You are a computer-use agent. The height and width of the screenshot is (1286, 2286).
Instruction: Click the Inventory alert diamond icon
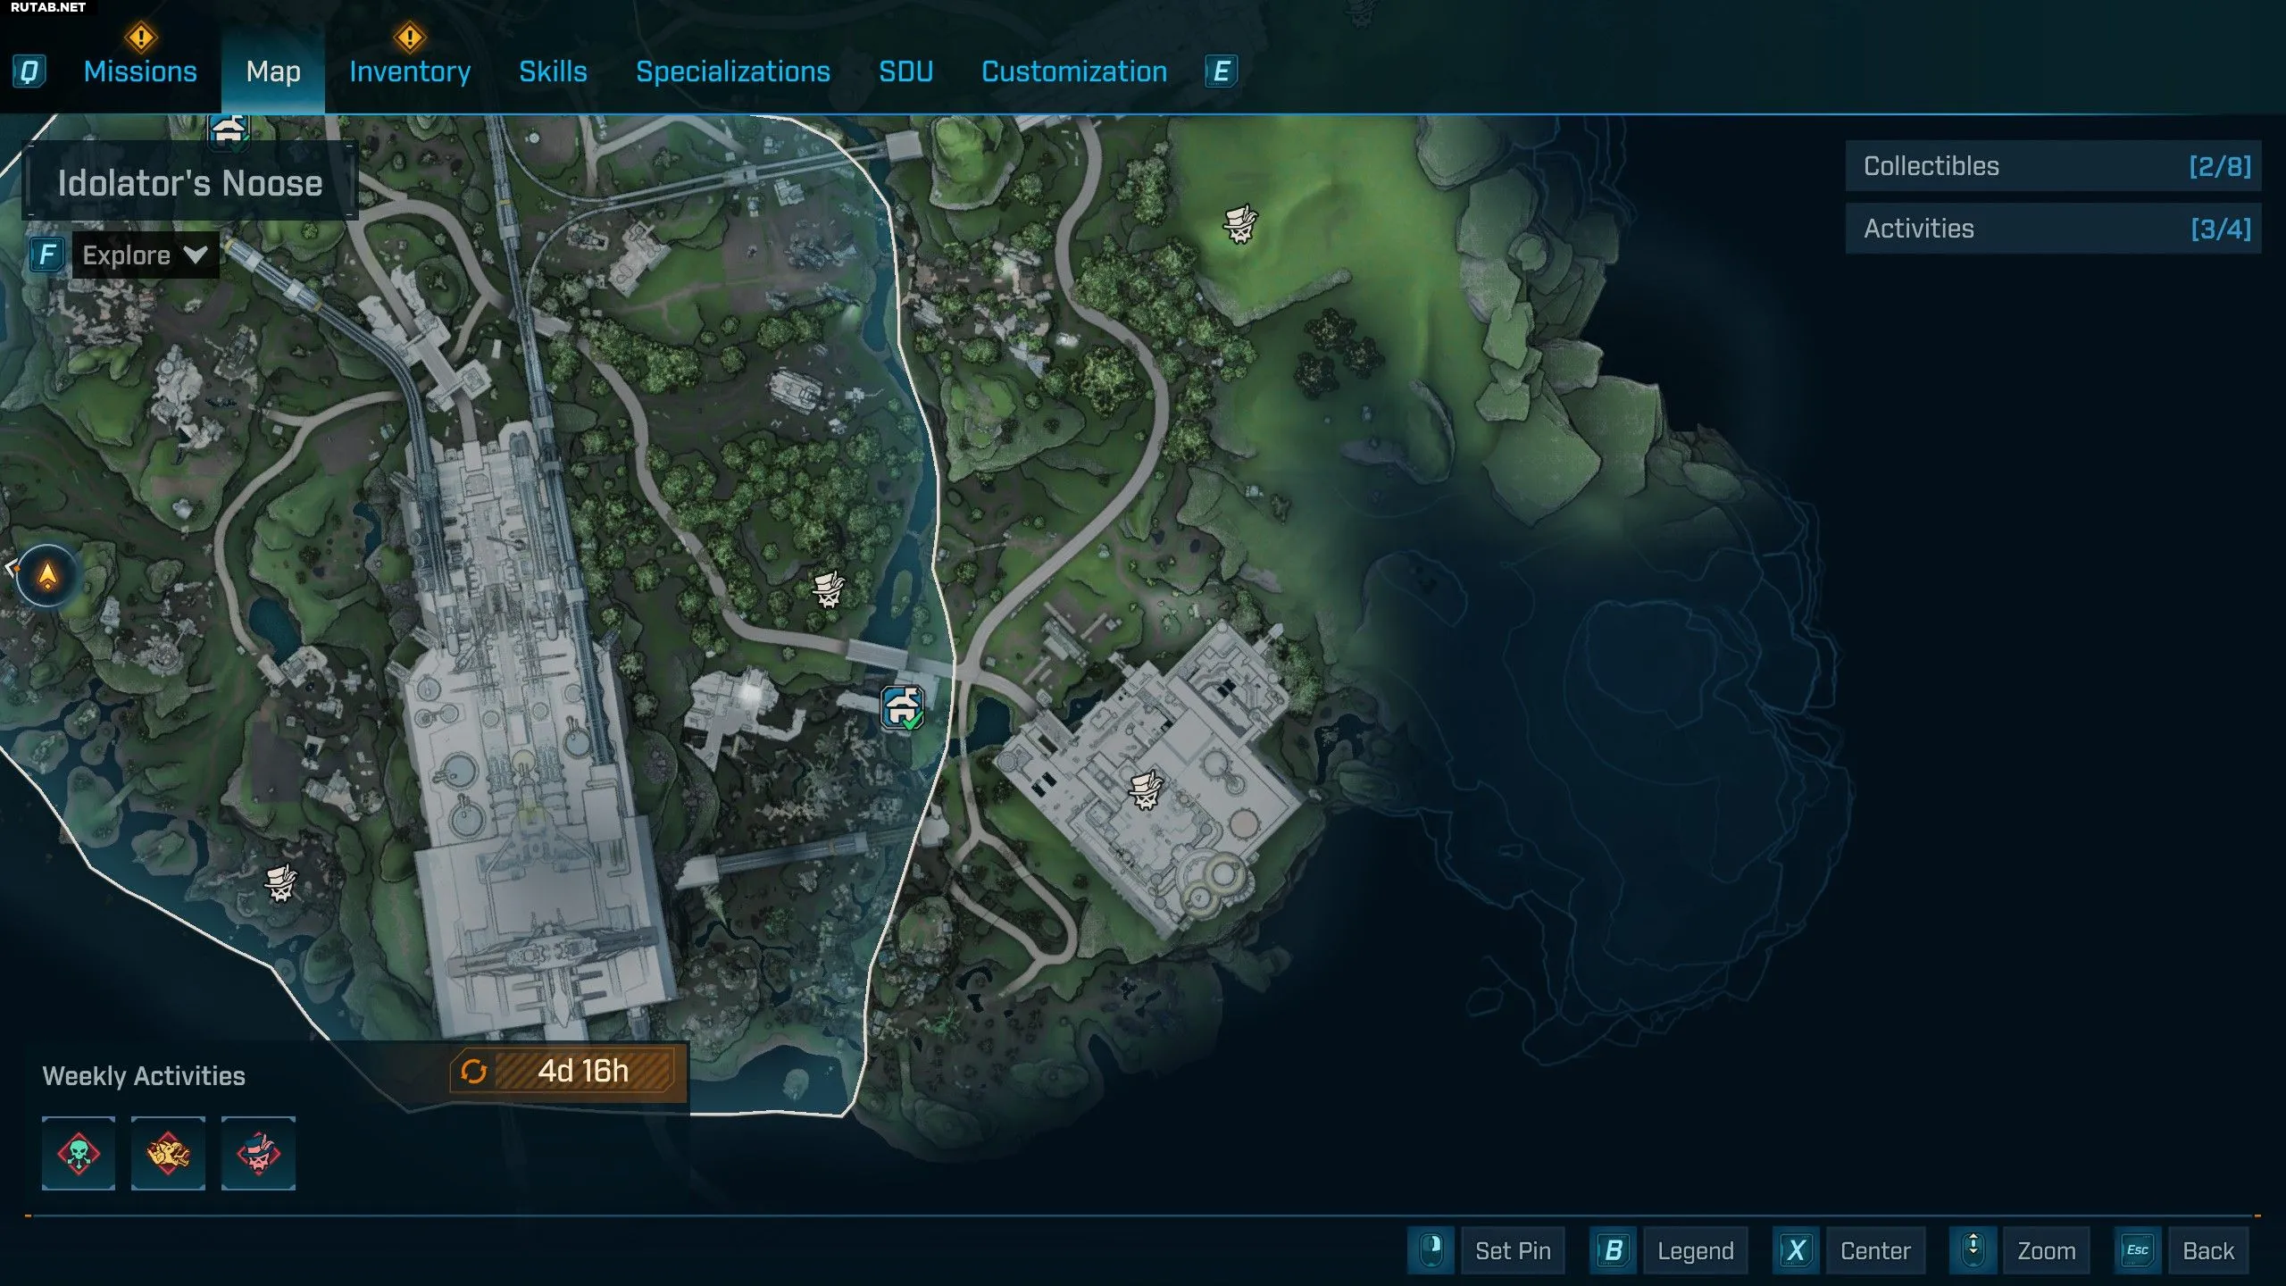click(x=409, y=38)
